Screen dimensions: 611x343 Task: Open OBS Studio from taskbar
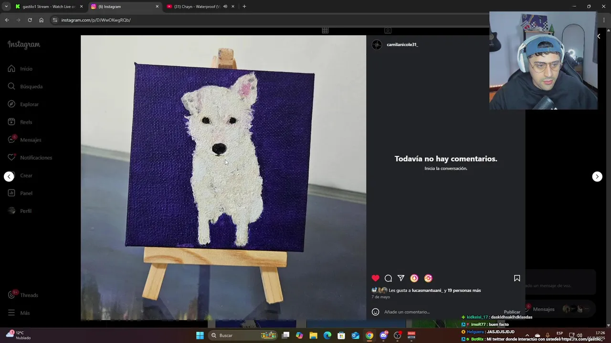pyautogui.click(x=397, y=335)
